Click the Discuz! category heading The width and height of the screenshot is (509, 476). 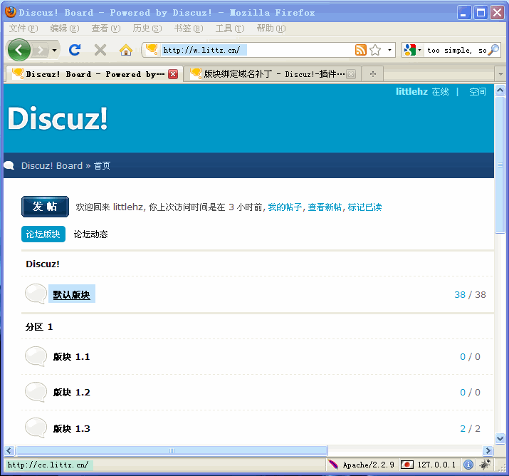pyautogui.click(x=43, y=264)
